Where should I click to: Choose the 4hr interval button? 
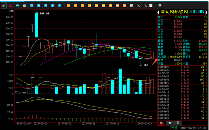click(x=117, y=5)
